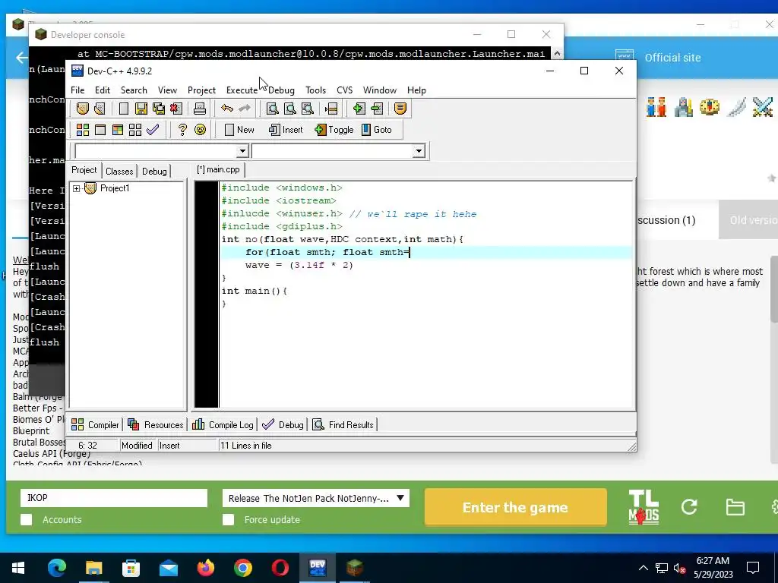Open Help with the question mark icon
Screen dimensions: 778x583
coord(182,130)
